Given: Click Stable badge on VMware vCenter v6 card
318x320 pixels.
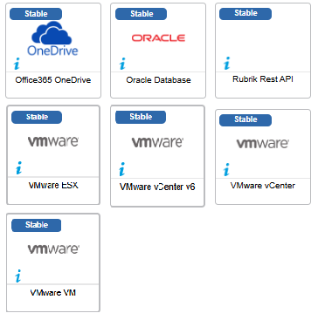Looking at the screenshot, I should tap(141, 117).
